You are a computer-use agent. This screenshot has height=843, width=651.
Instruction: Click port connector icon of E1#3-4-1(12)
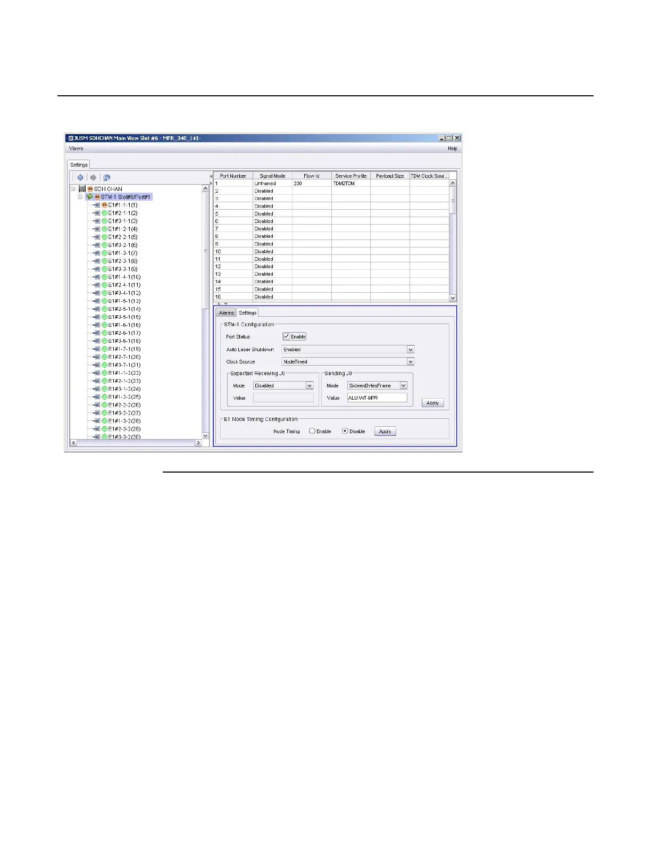click(x=97, y=293)
